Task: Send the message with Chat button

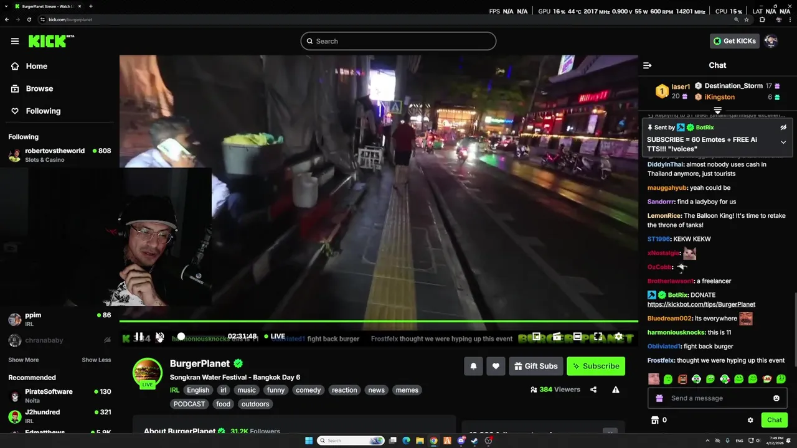Action: coord(775,420)
